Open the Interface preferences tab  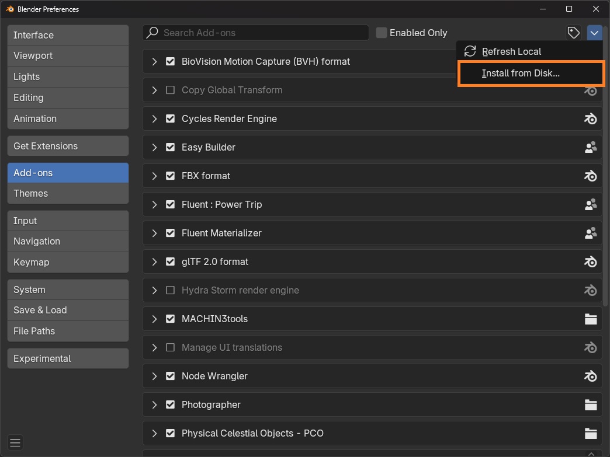(x=68, y=35)
